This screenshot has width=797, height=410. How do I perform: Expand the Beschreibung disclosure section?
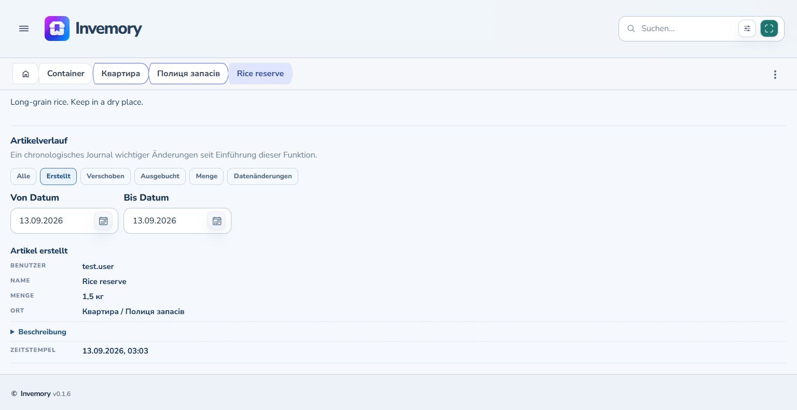38,332
